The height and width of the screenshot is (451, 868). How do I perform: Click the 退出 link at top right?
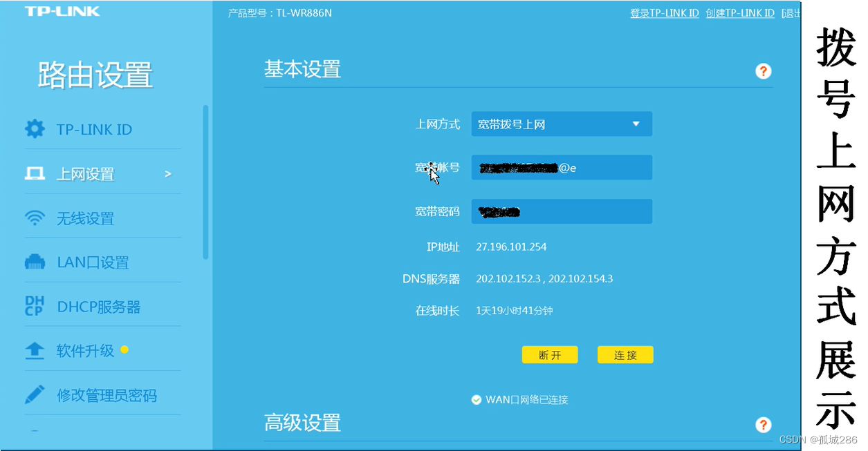tap(791, 13)
